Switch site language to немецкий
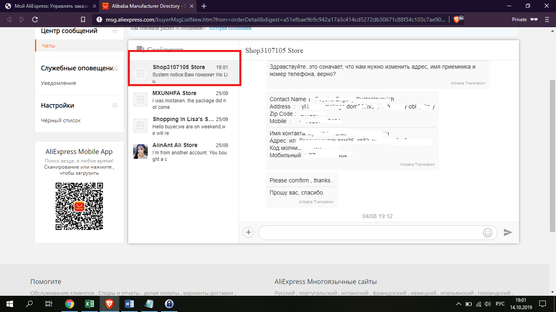The height and width of the screenshot is (312, 556). point(424,293)
